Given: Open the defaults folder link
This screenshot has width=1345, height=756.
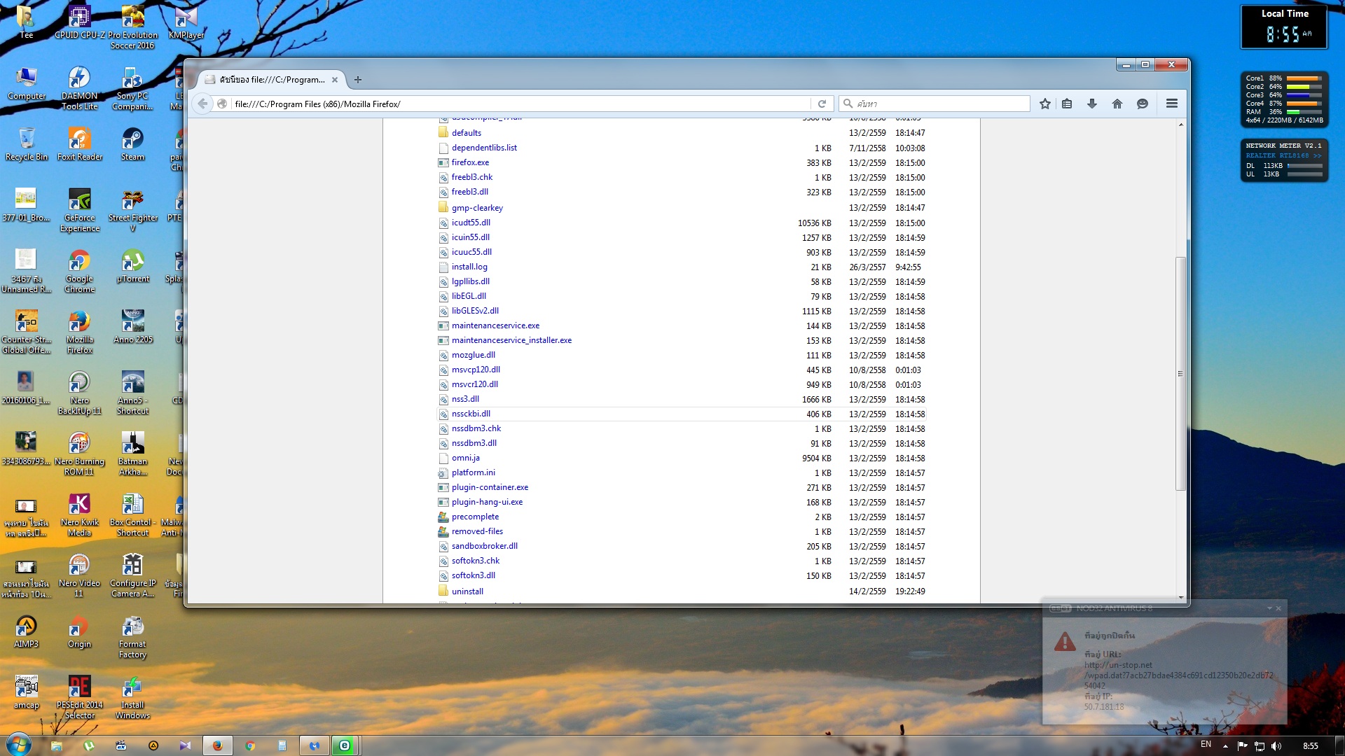Looking at the screenshot, I should pos(466,133).
